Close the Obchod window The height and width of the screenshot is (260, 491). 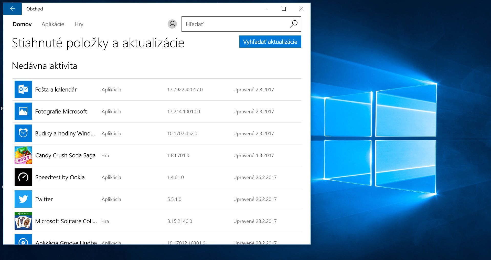[x=301, y=9]
